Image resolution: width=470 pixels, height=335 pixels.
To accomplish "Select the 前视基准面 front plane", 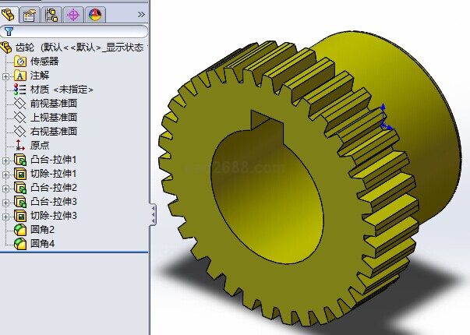I will click(53, 104).
